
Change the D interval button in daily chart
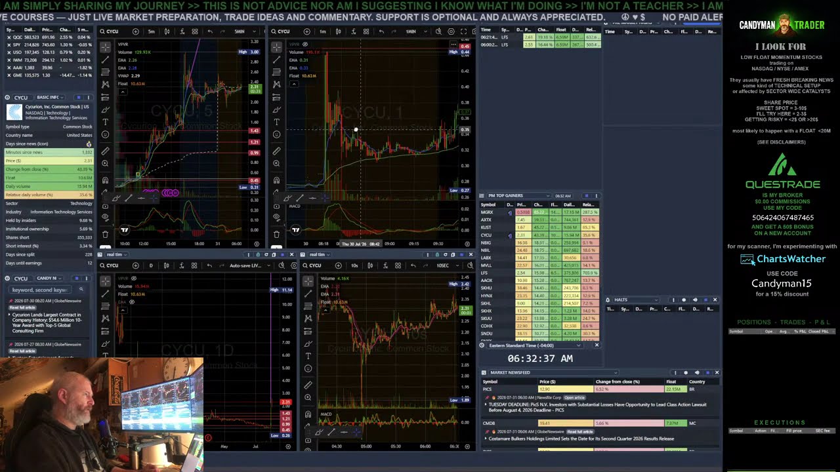pos(151,265)
